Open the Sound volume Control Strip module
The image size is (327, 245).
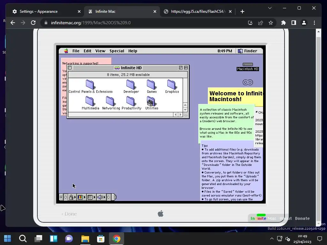(x=101, y=197)
